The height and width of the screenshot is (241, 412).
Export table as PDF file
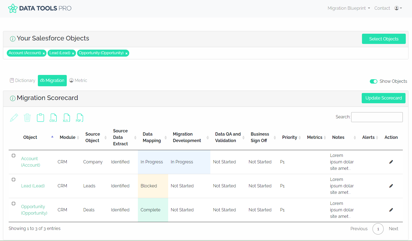coord(79,118)
